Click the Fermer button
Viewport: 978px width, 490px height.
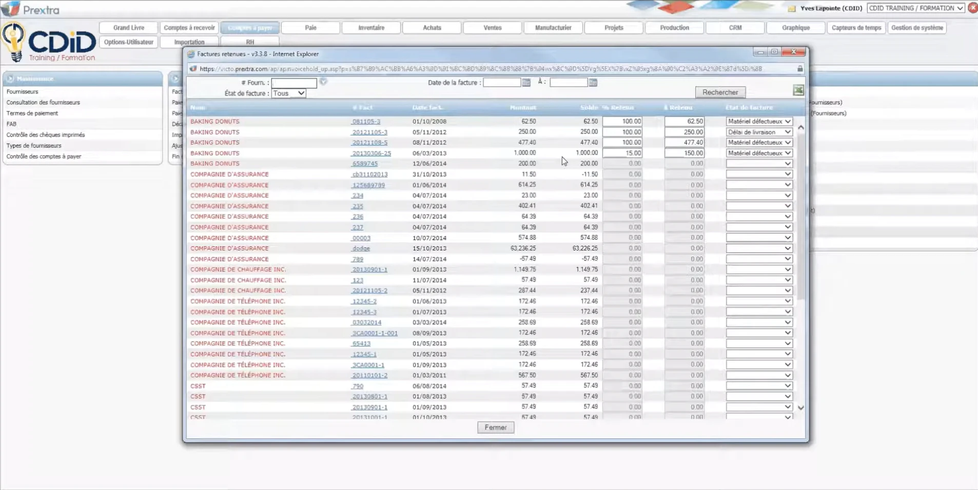point(496,427)
